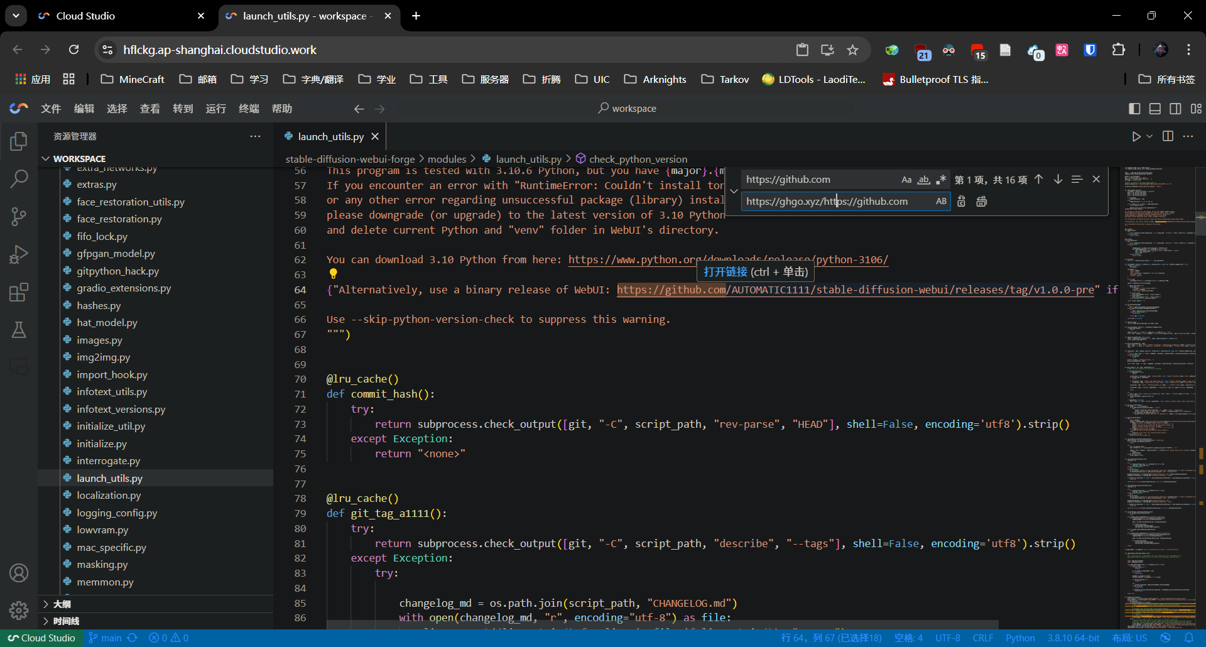Open the Manage gear in activity bar
1206x647 pixels.
(x=19, y=610)
